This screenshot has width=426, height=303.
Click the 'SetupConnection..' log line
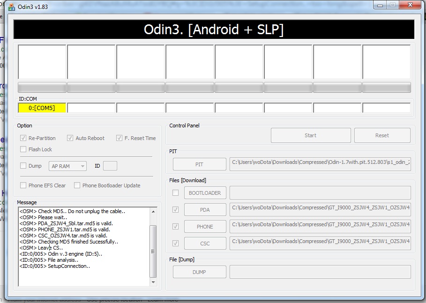(55, 266)
